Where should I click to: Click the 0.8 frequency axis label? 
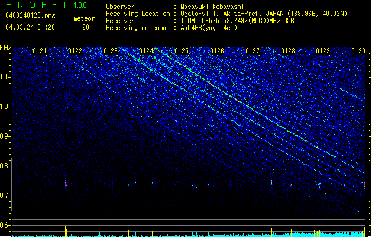point(5,166)
